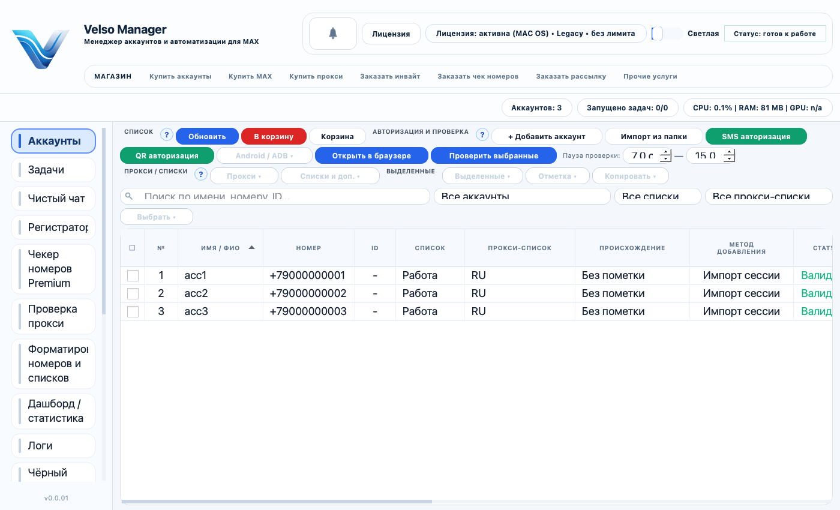
Task: Click the account search input field
Action: (270, 196)
